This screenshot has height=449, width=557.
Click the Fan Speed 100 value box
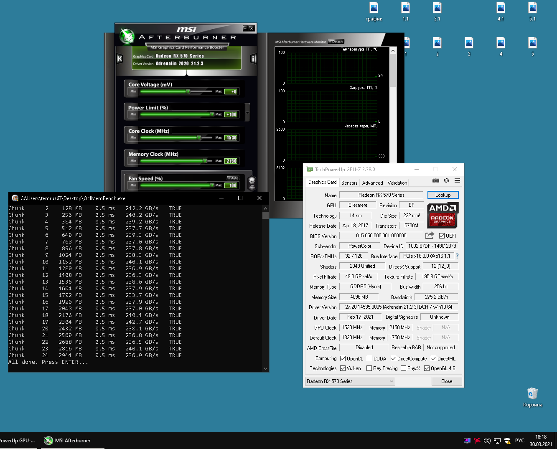(x=231, y=185)
